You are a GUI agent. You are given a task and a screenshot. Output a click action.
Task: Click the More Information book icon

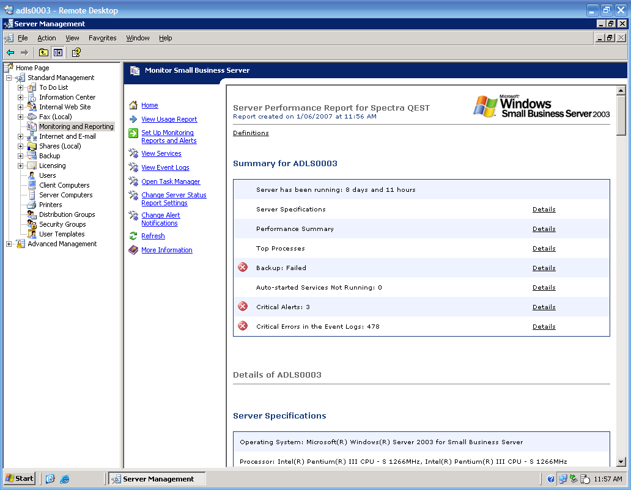[133, 250]
